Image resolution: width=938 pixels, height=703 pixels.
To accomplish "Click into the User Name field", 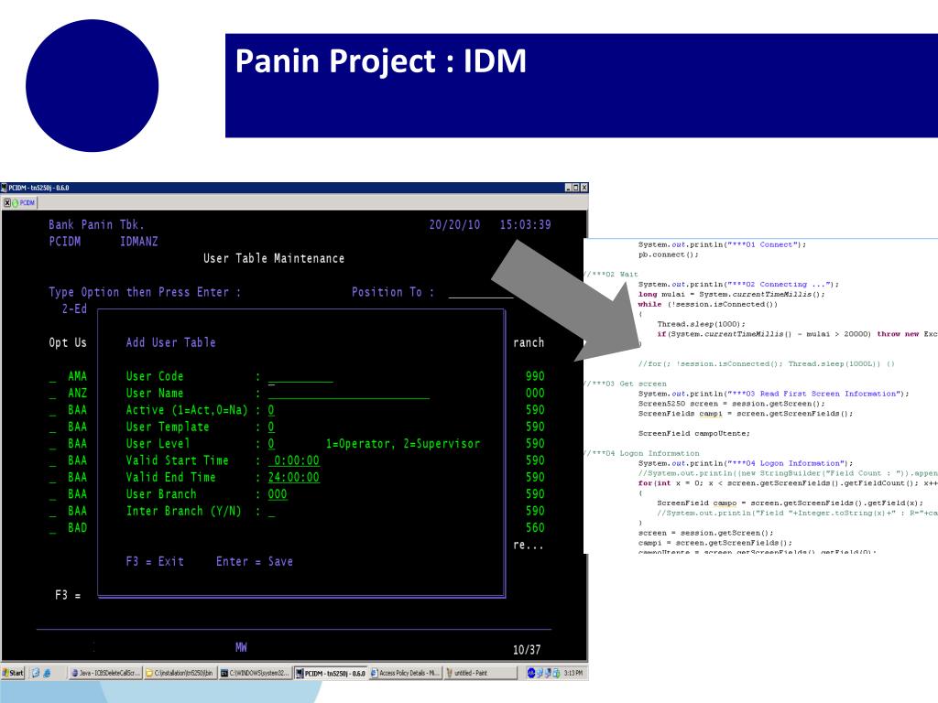I will tap(349, 394).
